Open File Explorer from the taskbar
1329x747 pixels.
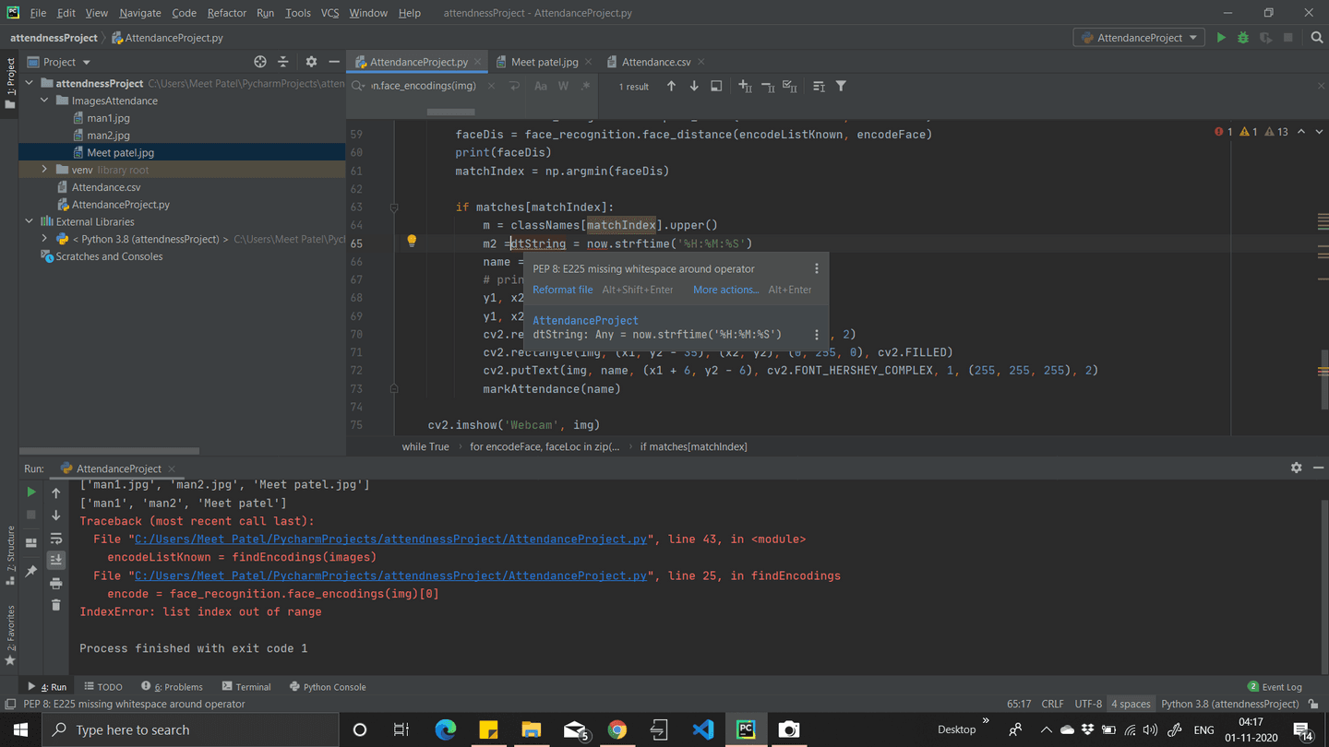[x=531, y=729]
